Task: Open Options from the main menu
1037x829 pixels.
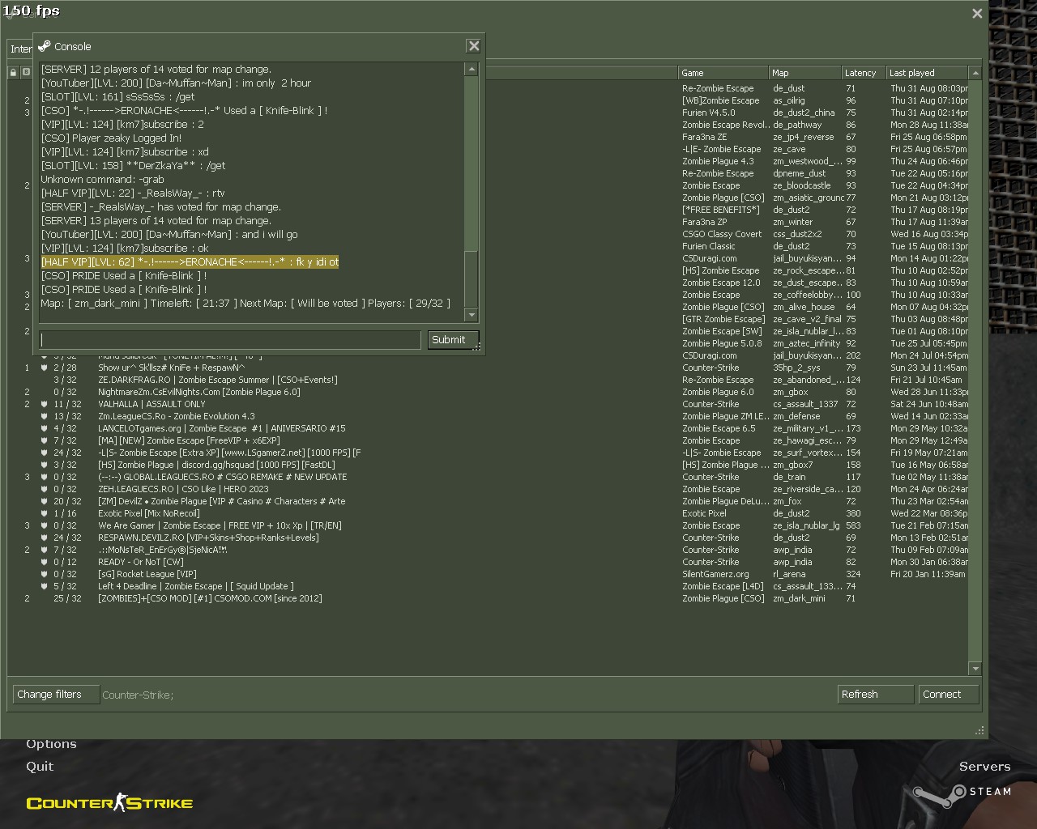Action: coord(51,744)
